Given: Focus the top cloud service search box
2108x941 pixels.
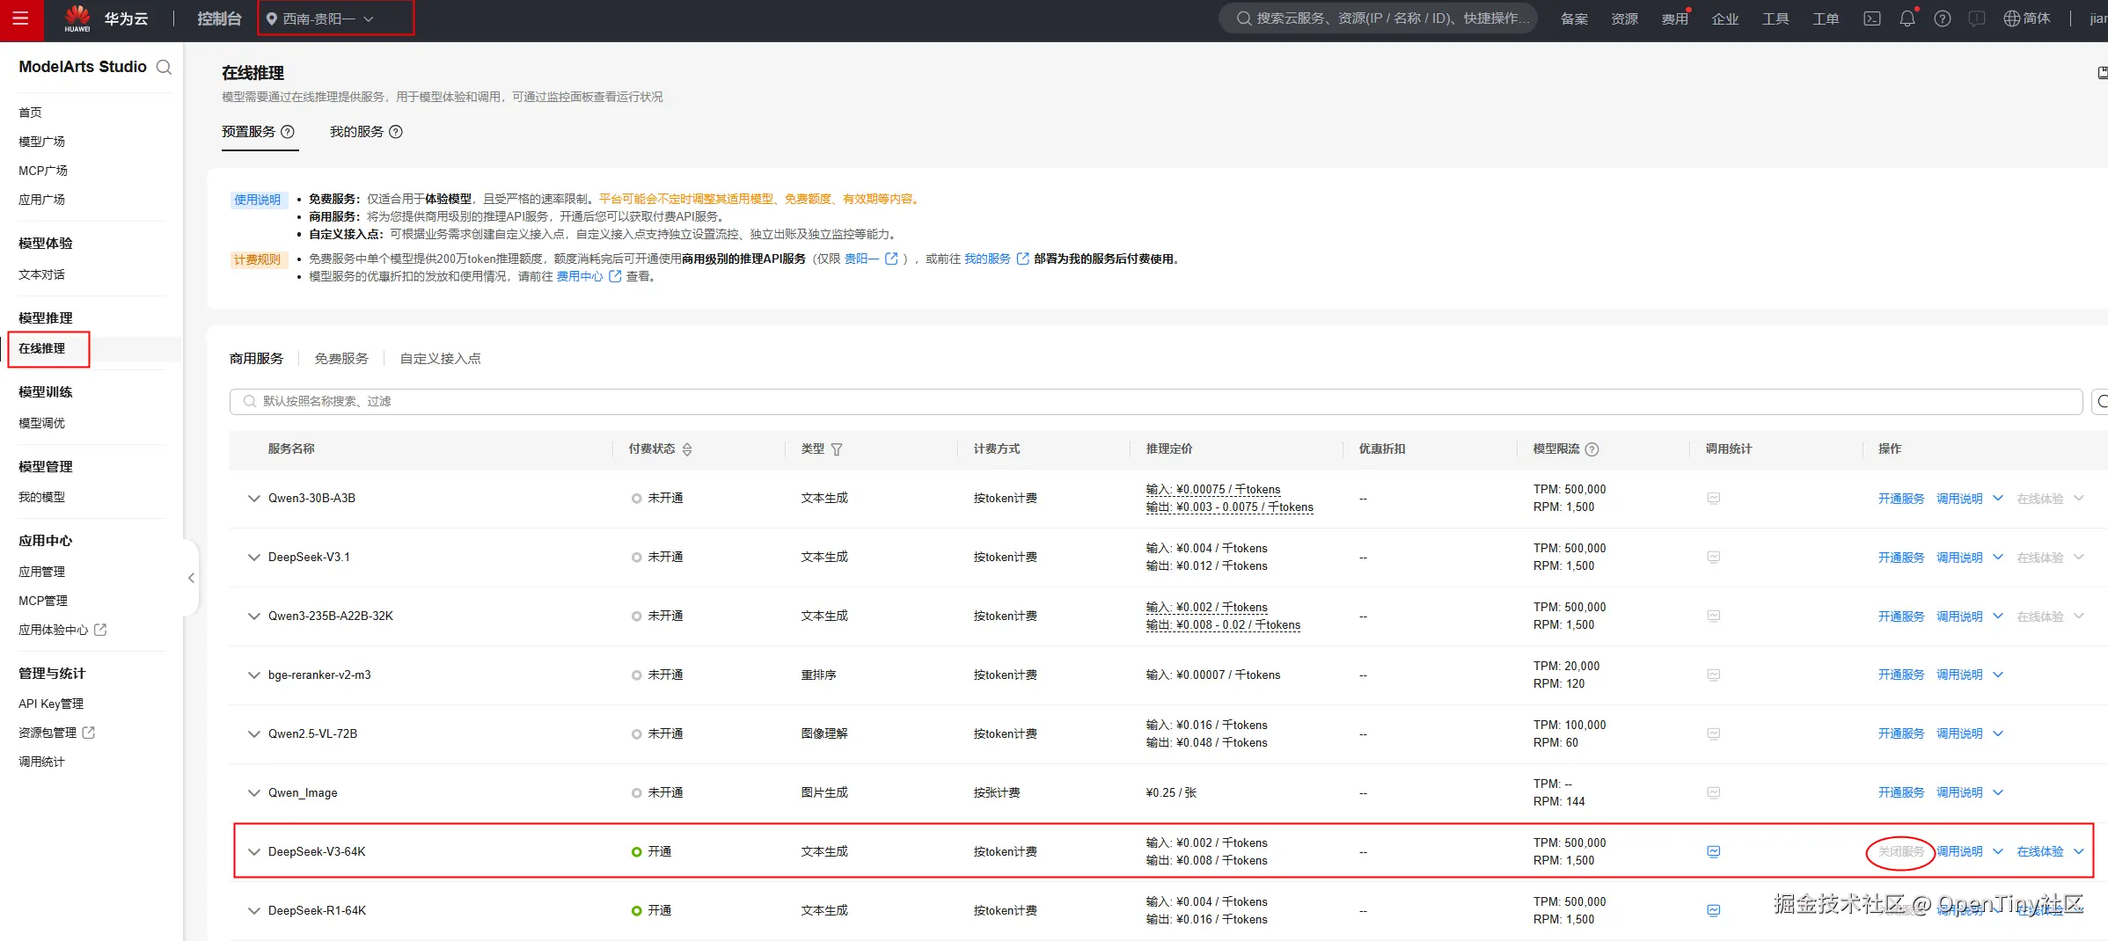Looking at the screenshot, I should click(x=1379, y=18).
